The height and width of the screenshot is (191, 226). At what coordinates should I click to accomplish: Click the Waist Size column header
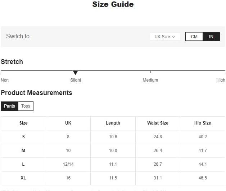(158, 123)
